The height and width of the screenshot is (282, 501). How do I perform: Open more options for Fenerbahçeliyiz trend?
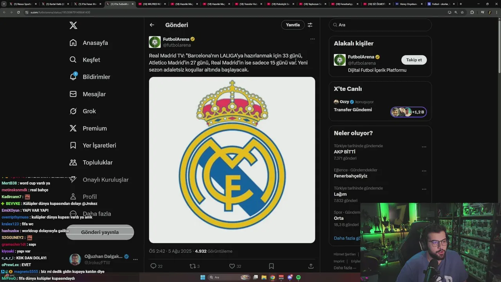click(x=424, y=171)
